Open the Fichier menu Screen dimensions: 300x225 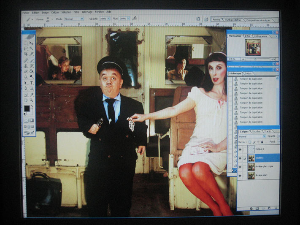coord(26,13)
